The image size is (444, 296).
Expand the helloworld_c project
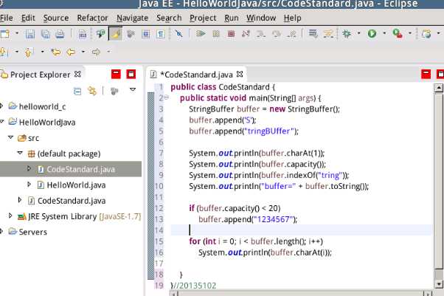(1, 106)
